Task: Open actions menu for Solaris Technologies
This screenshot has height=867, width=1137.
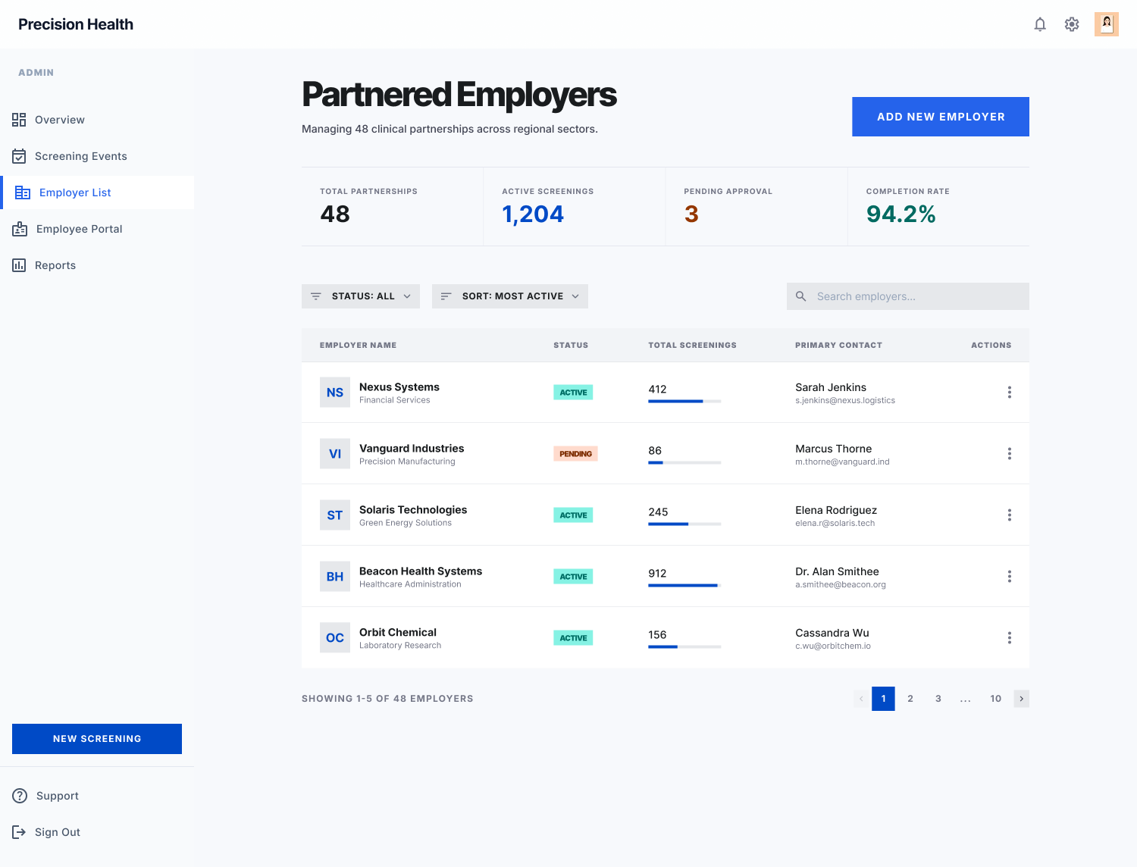Action: [x=1010, y=515]
